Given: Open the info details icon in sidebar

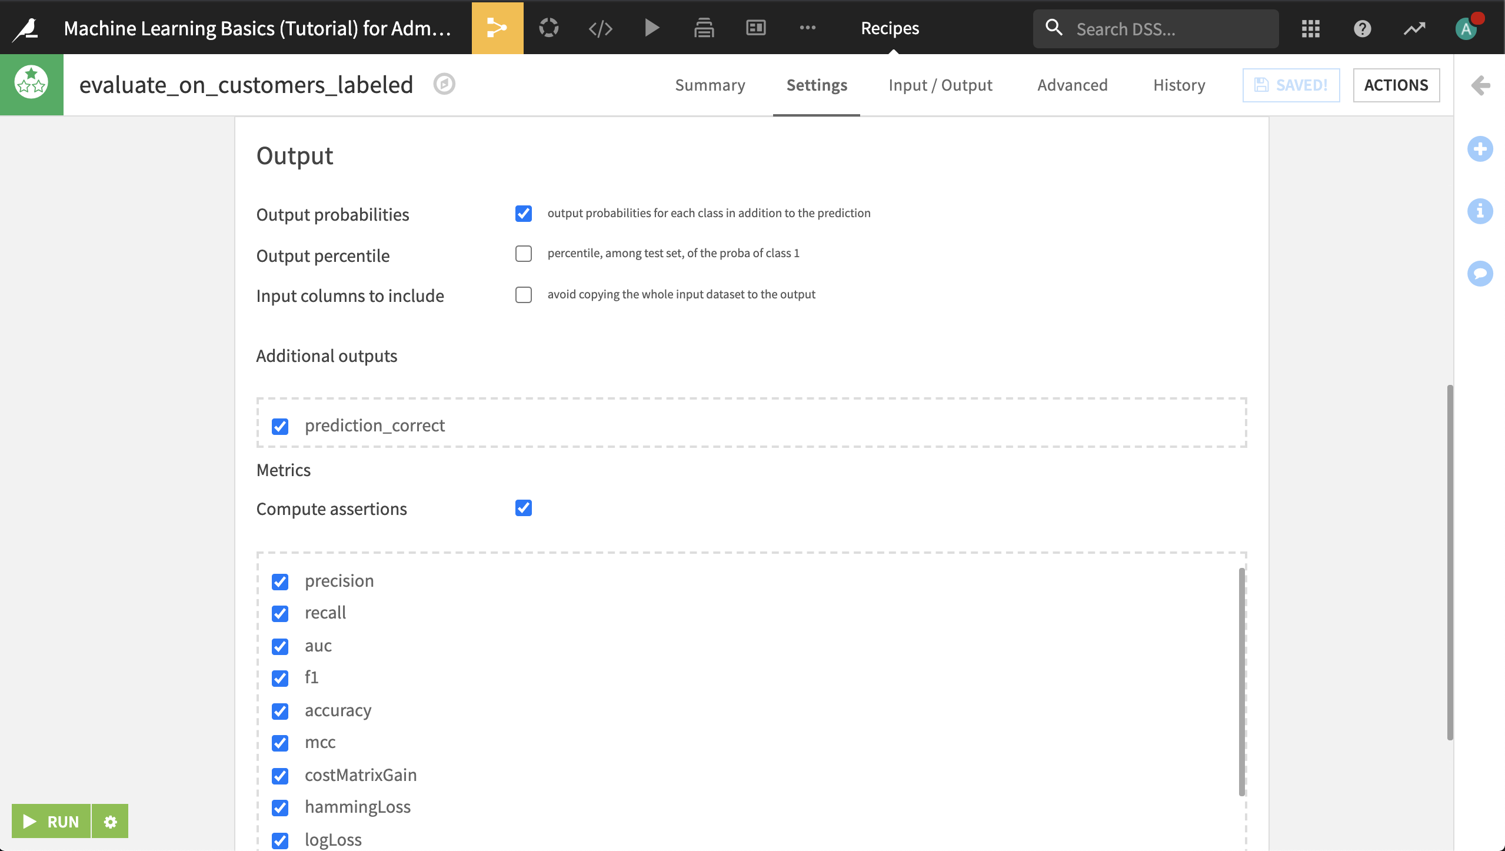Looking at the screenshot, I should pyautogui.click(x=1480, y=211).
